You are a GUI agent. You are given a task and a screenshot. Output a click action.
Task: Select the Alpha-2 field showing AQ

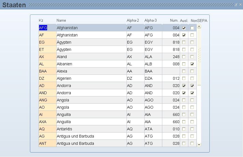coord(135,129)
